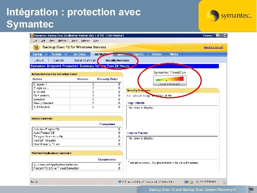Viewport: 257px width, 193px height.
Task: Click the Backup Exec title bar icon
Action: point(32,35)
